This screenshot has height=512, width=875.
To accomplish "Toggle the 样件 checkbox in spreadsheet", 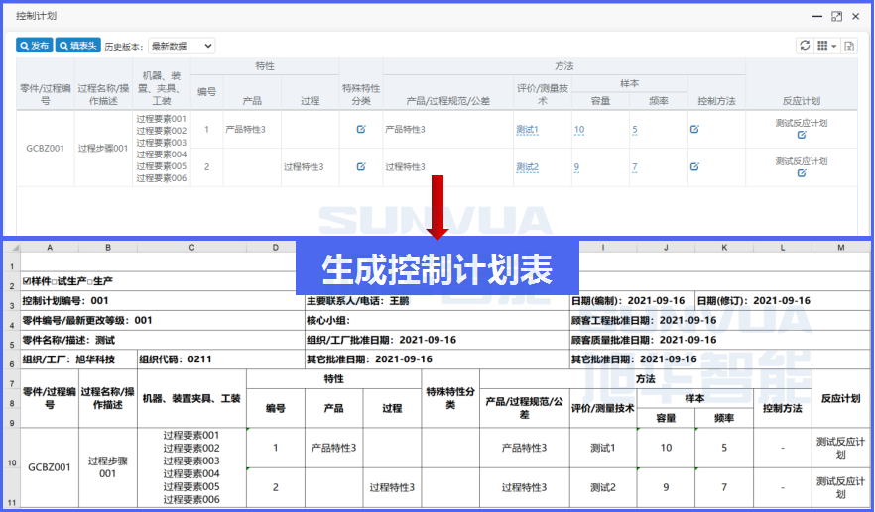I will (26, 282).
